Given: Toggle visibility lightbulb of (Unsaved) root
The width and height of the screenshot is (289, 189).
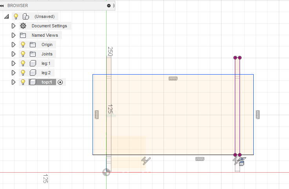Looking at the screenshot, I should tap(16, 16).
